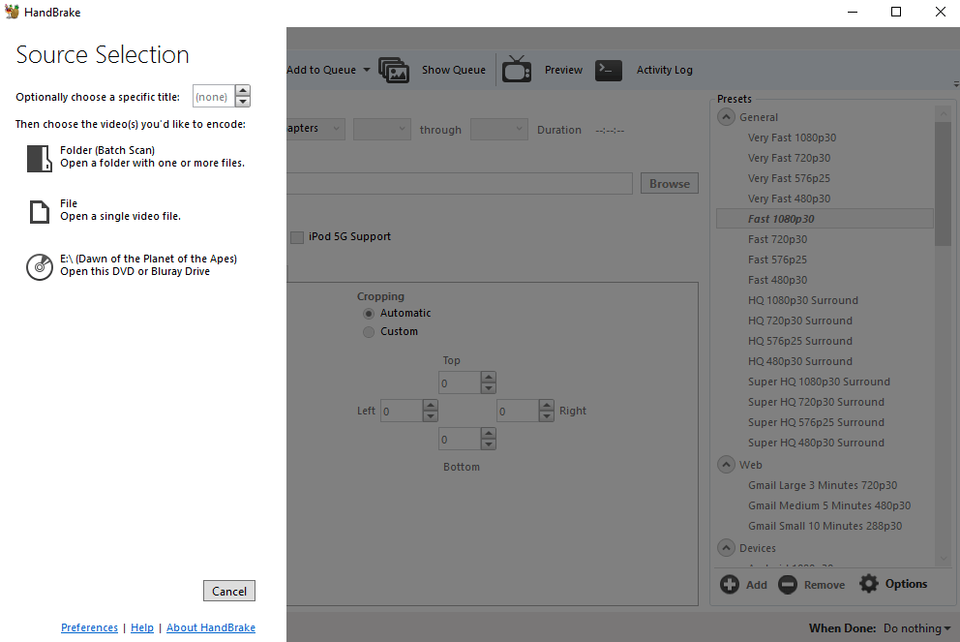
Task: Select the Super HQ 1080p30 Surround preset
Action: 819,382
